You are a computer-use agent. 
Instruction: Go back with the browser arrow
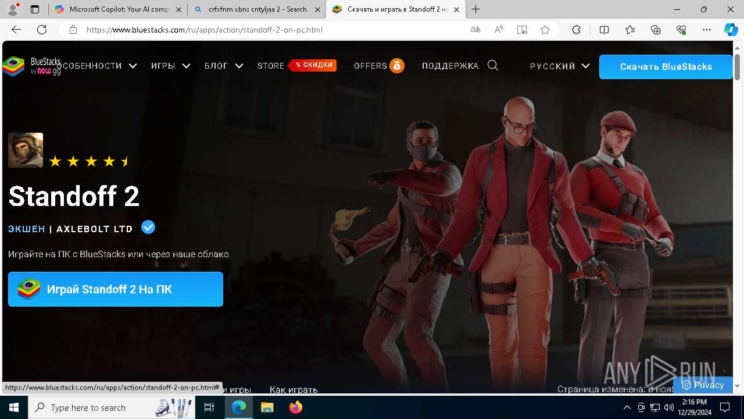click(16, 30)
